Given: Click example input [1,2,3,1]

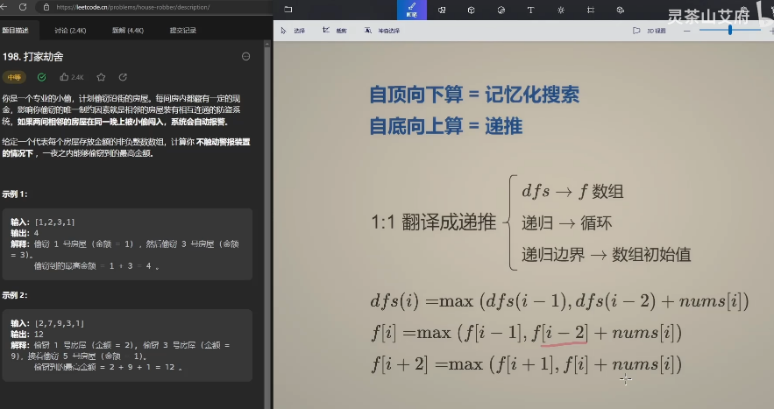Looking at the screenshot, I should pos(54,222).
